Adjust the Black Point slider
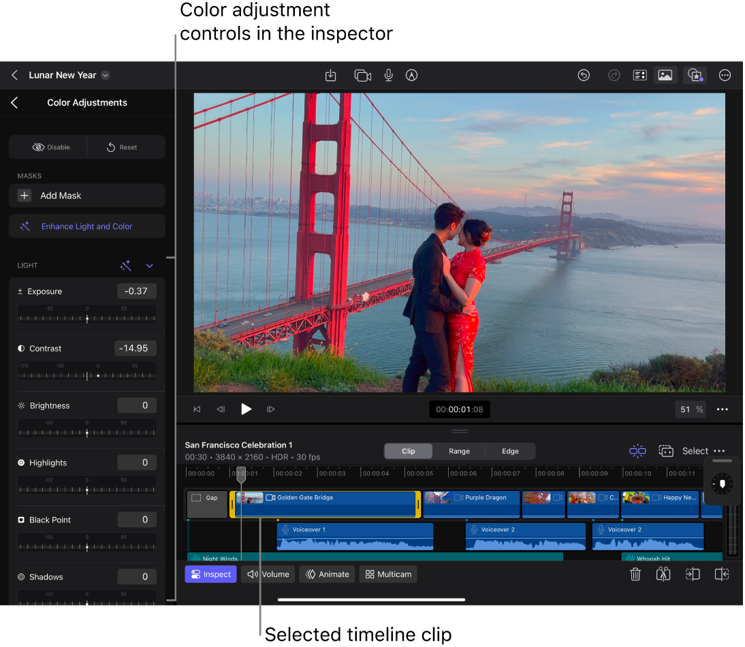 [87, 543]
